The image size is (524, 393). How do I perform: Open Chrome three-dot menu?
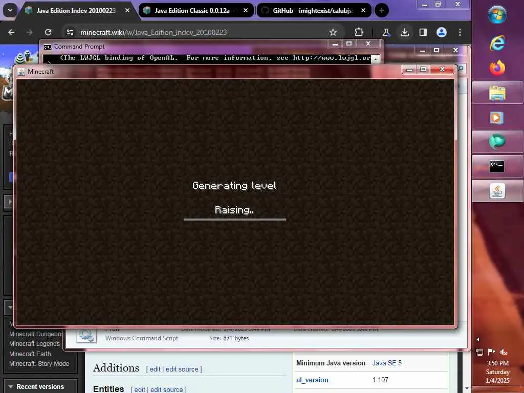pos(460,32)
